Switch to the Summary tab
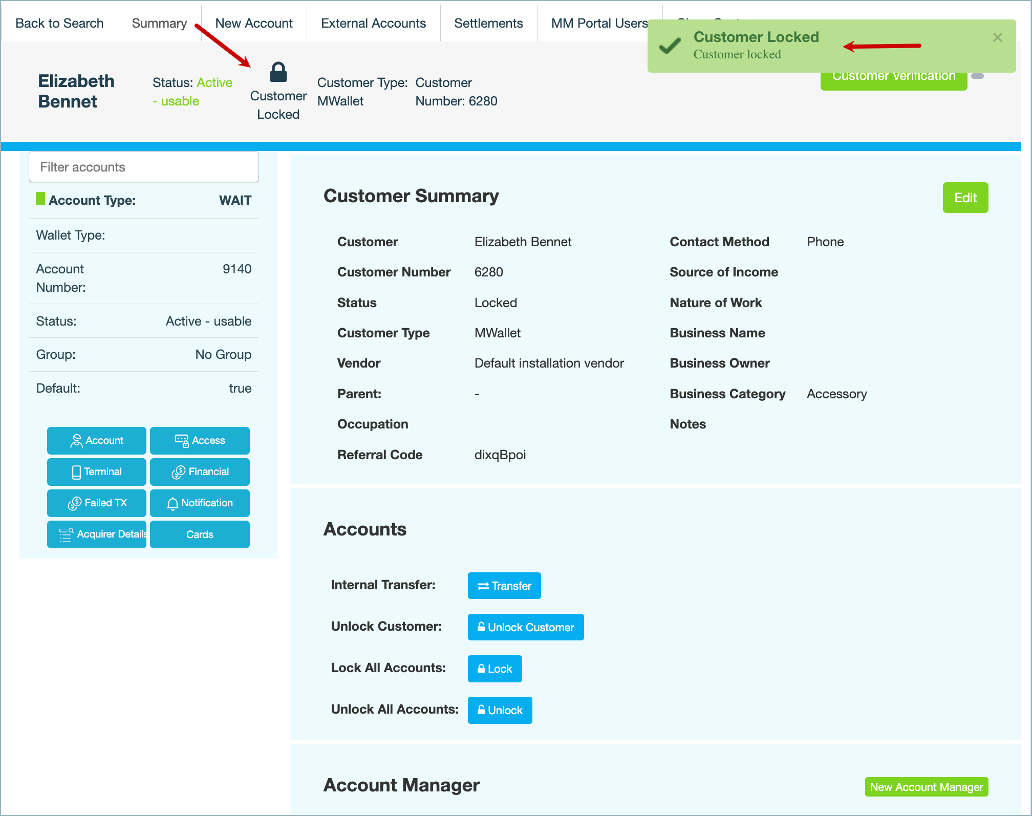 click(159, 24)
